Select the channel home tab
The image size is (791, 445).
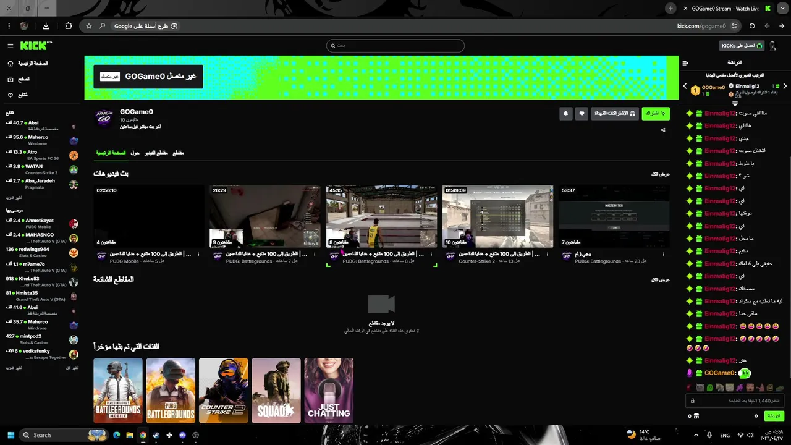(111, 153)
